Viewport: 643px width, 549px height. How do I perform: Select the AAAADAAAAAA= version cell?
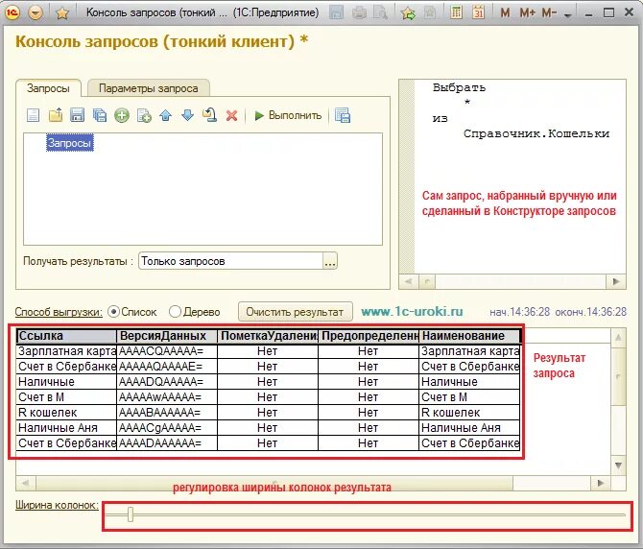[167, 443]
